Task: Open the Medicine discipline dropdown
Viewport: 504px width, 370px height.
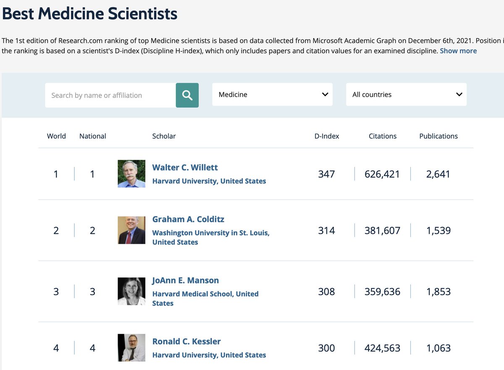Action: tap(273, 95)
